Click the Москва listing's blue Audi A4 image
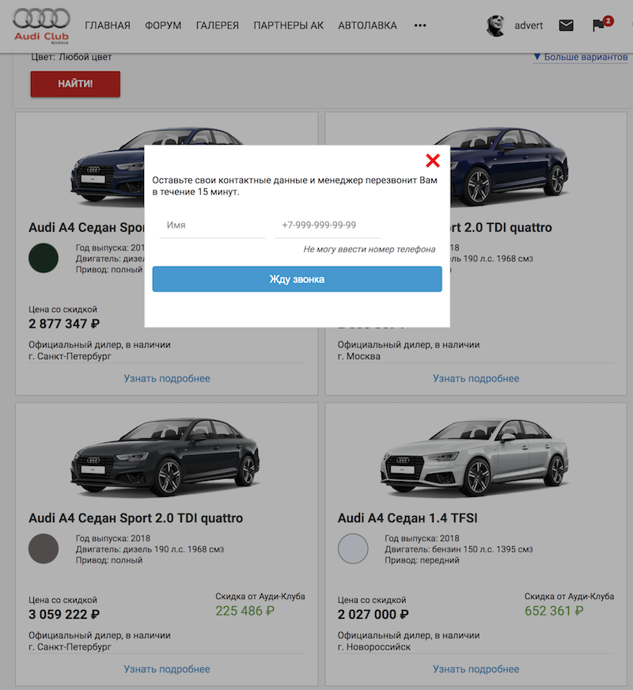This screenshot has width=633, height=690. tap(510, 166)
